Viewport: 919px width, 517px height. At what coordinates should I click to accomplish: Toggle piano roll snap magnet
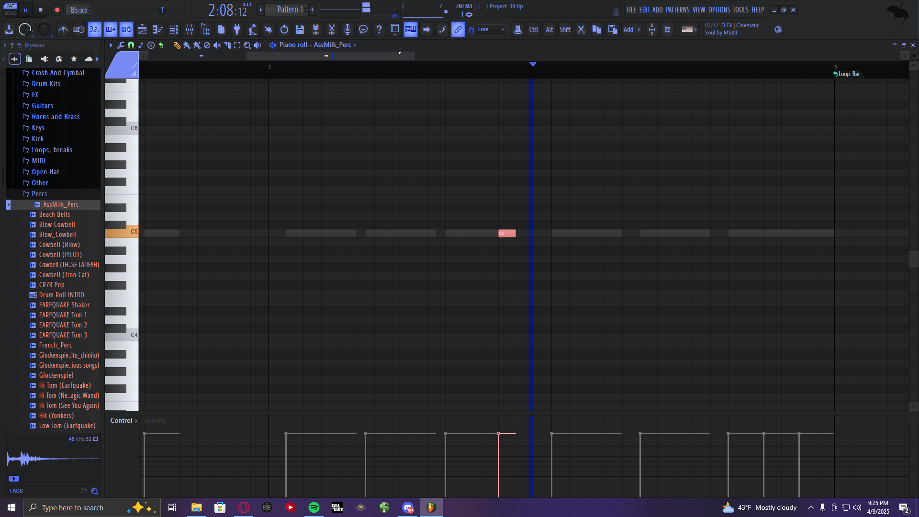pyautogui.click(x=131, y=45)
